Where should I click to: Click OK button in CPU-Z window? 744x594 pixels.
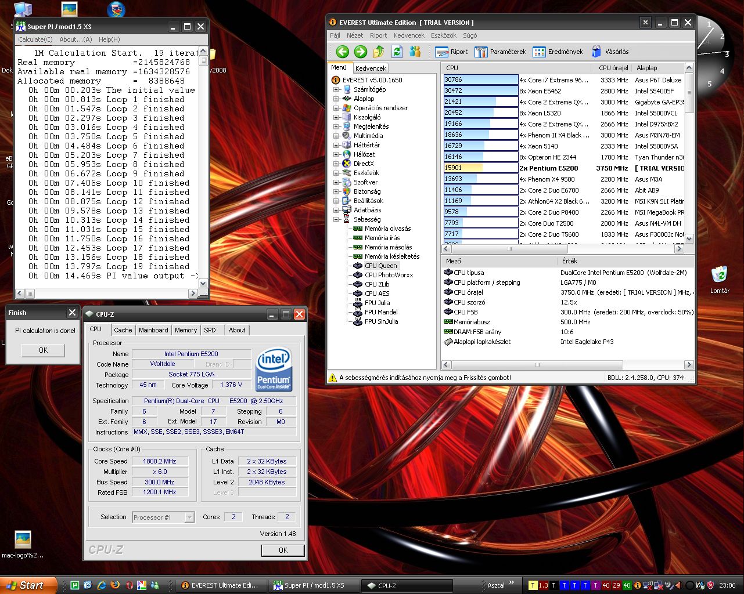[x=283, y=550]
